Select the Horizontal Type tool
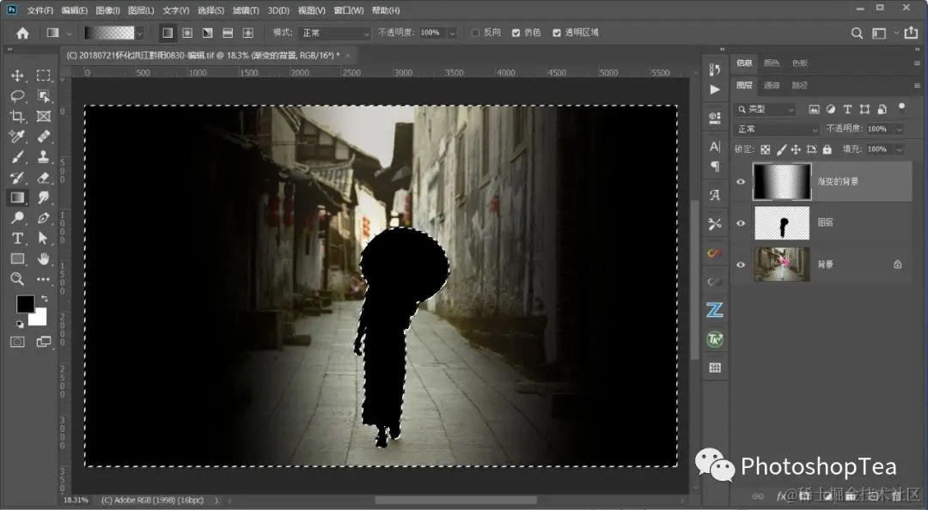 click(x=17, y=238)
